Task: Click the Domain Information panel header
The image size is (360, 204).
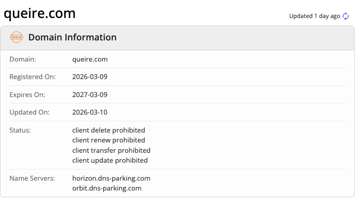Action: tap(72, 37)
